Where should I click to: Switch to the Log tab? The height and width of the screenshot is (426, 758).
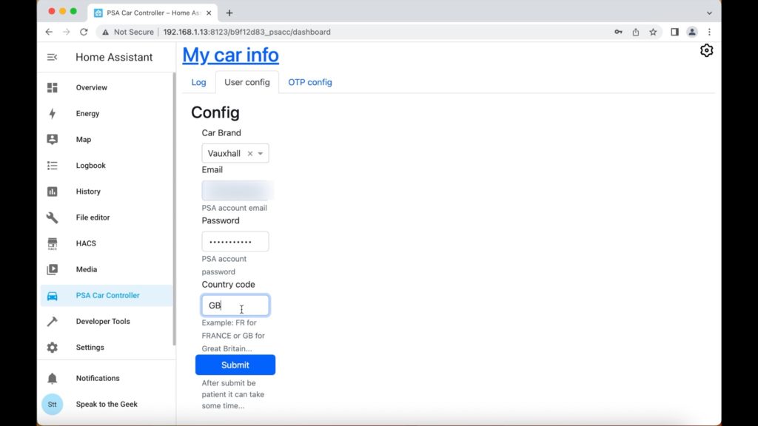coord(198,82)
